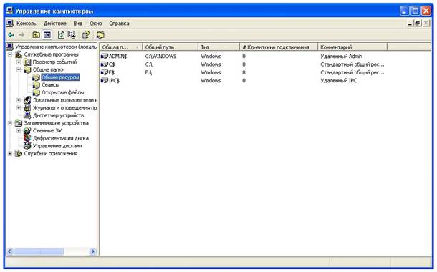Click the E$ share icon
Image resolution: width=437 pixels, height=272 pixels.
point(105,72)
